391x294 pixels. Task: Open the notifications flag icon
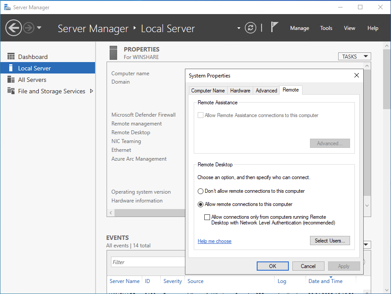click(274, 27)
